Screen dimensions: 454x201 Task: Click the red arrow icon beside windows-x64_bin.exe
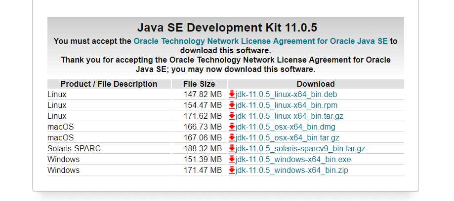point(232,159)
